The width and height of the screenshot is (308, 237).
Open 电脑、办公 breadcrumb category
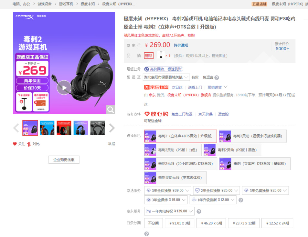click(21, 4)
